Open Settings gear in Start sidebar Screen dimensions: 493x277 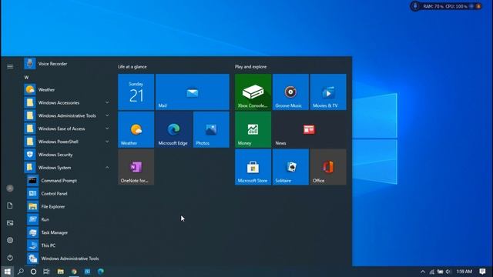pyautogui.click(x=10, y=240)
